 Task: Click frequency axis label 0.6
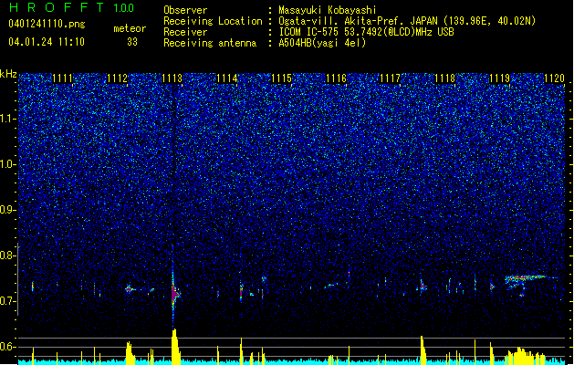(8, 347)
